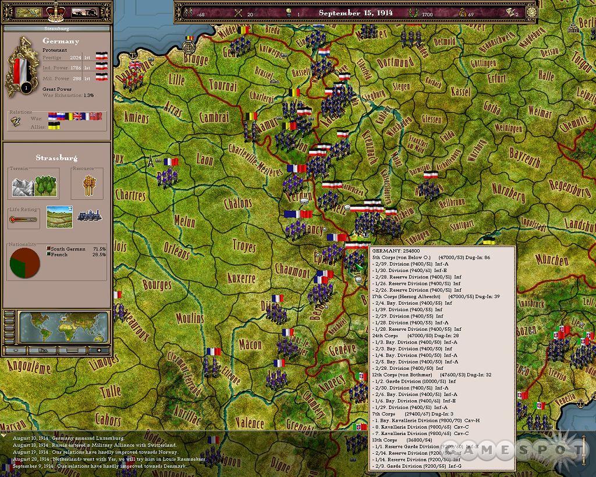Click the forest terrain icon
The height and width of the screenshot is (477, 596).
pos(46,186)
